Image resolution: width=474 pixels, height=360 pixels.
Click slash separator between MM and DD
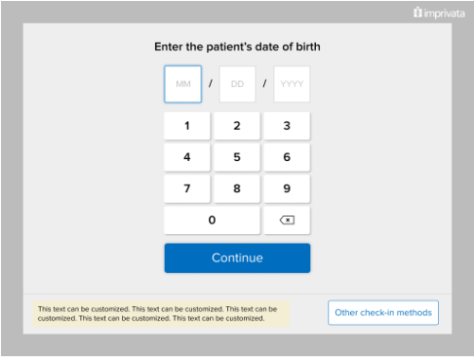coord(210,83)
